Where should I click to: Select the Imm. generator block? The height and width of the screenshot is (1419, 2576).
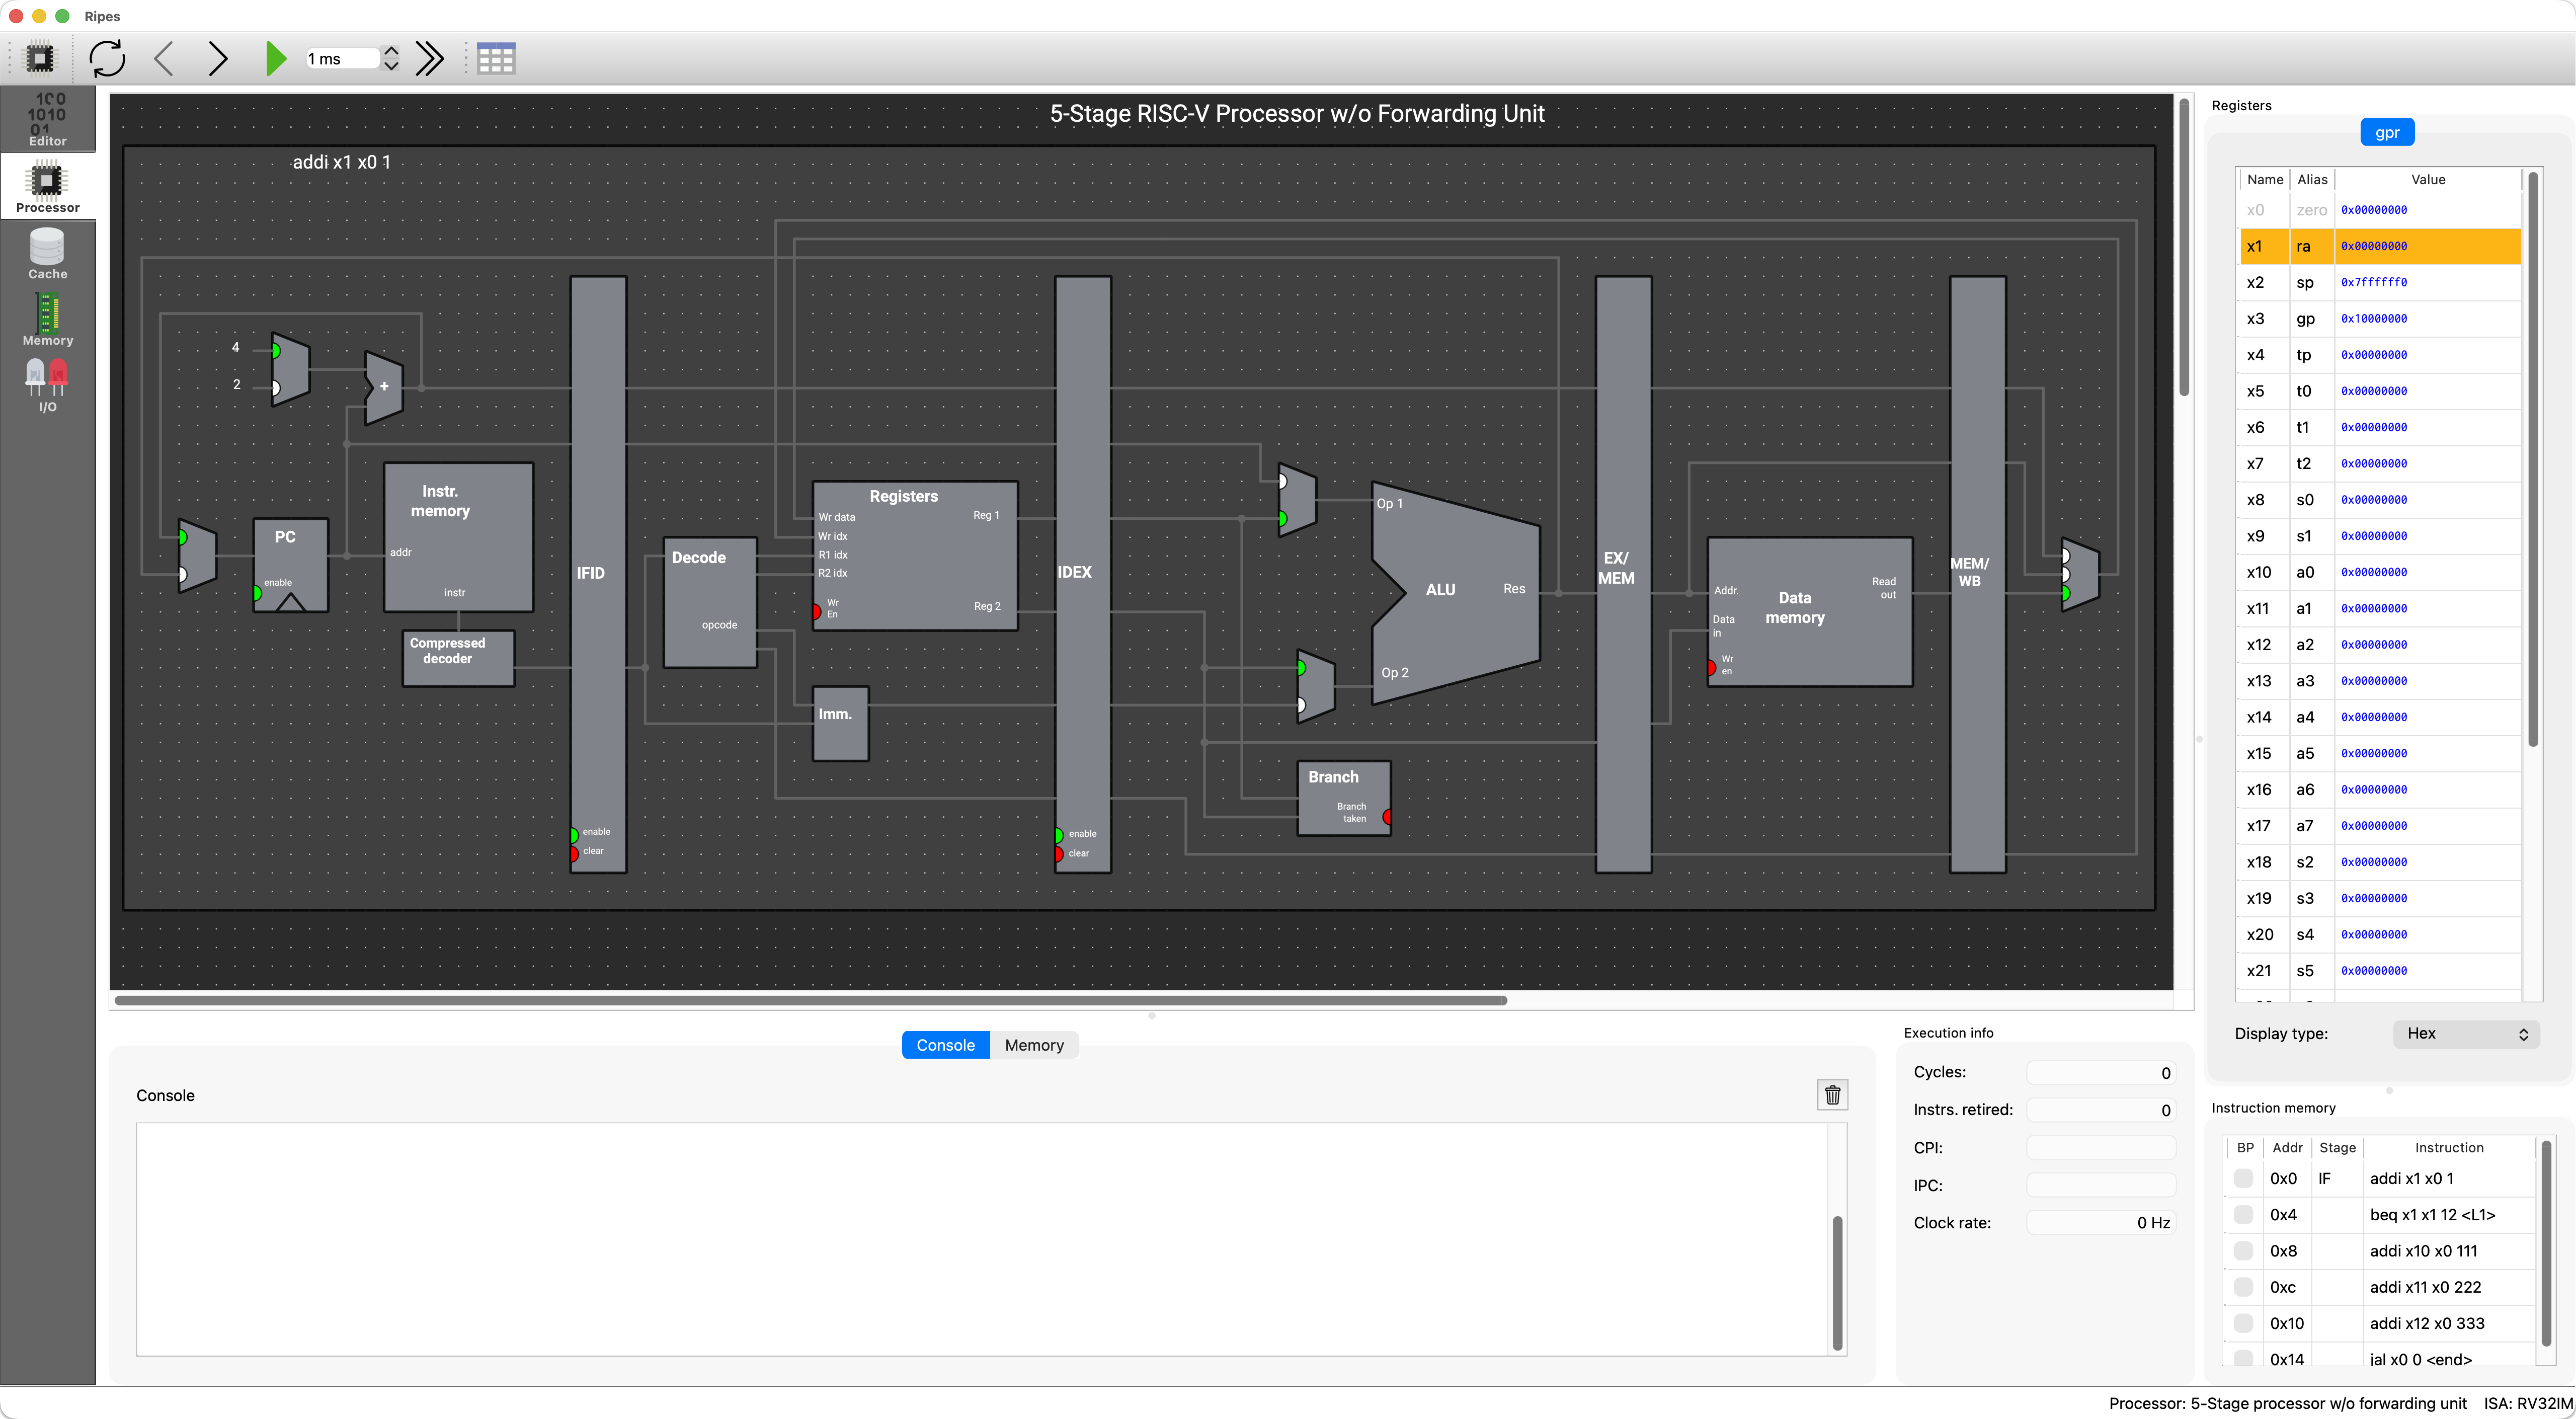(840, 724)
